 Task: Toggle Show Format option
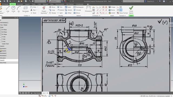[122, 13]
